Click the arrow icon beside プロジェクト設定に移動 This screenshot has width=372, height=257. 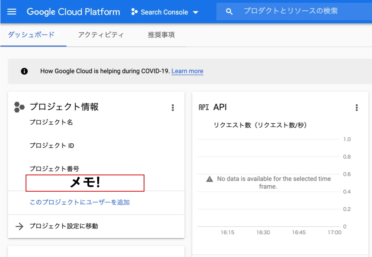pos(19,227)
